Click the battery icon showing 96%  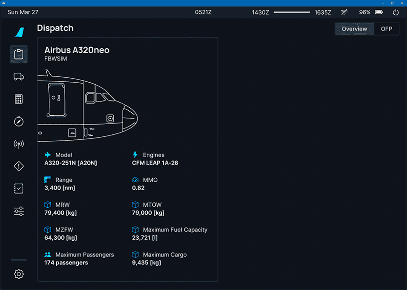(379, 12)
